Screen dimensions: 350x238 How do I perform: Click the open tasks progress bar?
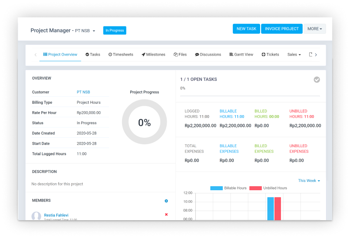click(x=250, y=96)
